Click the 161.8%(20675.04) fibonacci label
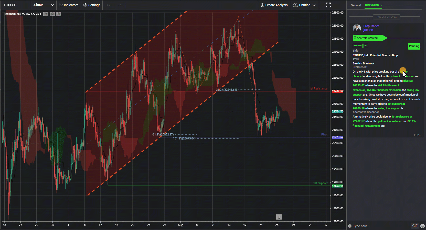Image resolution: width=426 pixels, height=230 pixels. pyautogui.click(x=184, y=139)
